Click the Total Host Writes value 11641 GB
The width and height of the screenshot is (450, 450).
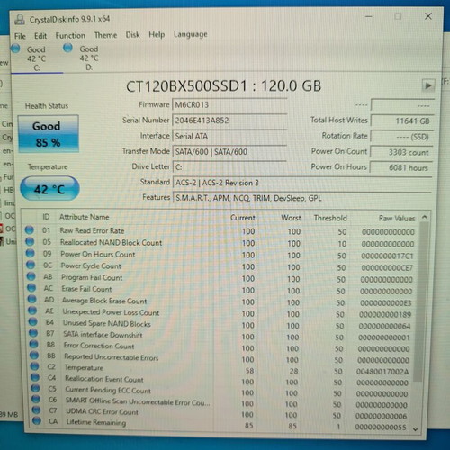402,121
